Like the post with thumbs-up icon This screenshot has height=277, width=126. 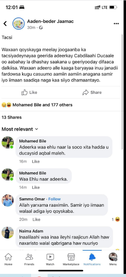tap(29, 93)
